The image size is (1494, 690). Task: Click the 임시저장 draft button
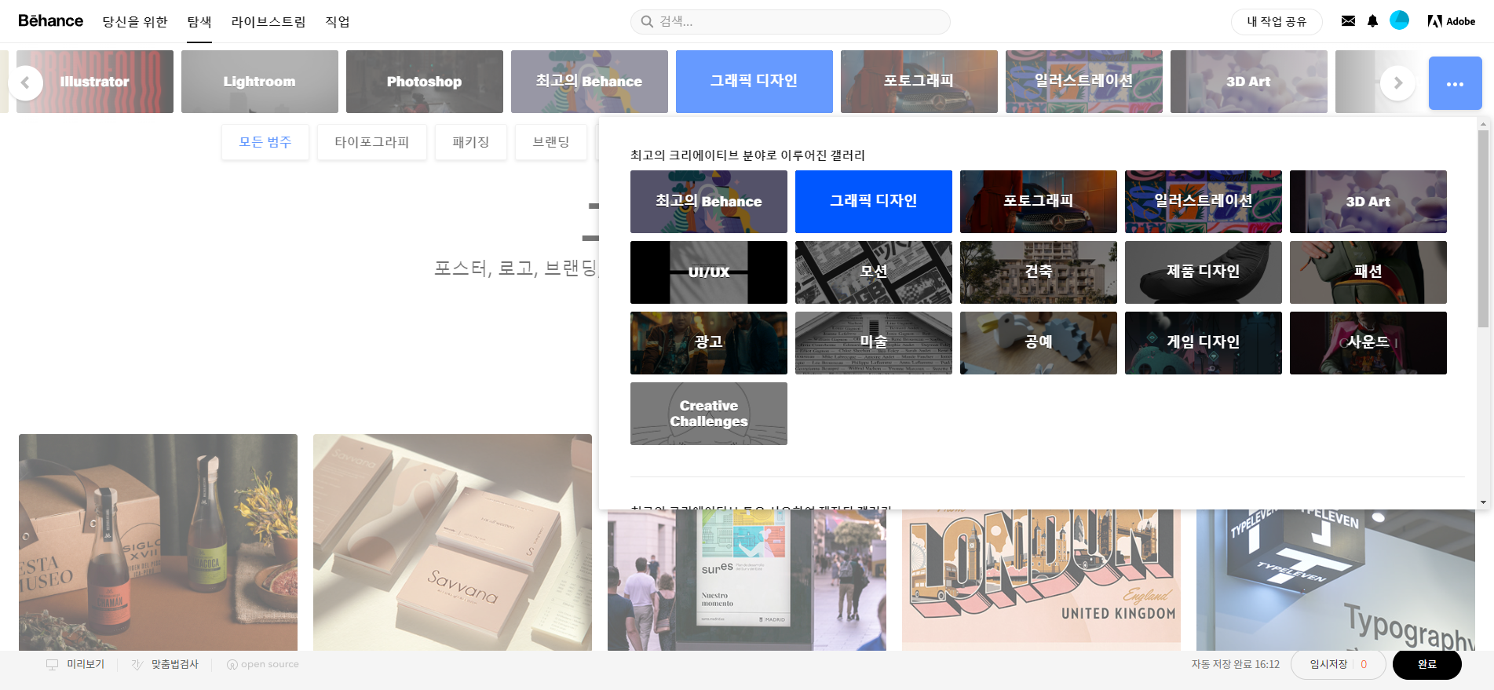(x=1339, y=665)
